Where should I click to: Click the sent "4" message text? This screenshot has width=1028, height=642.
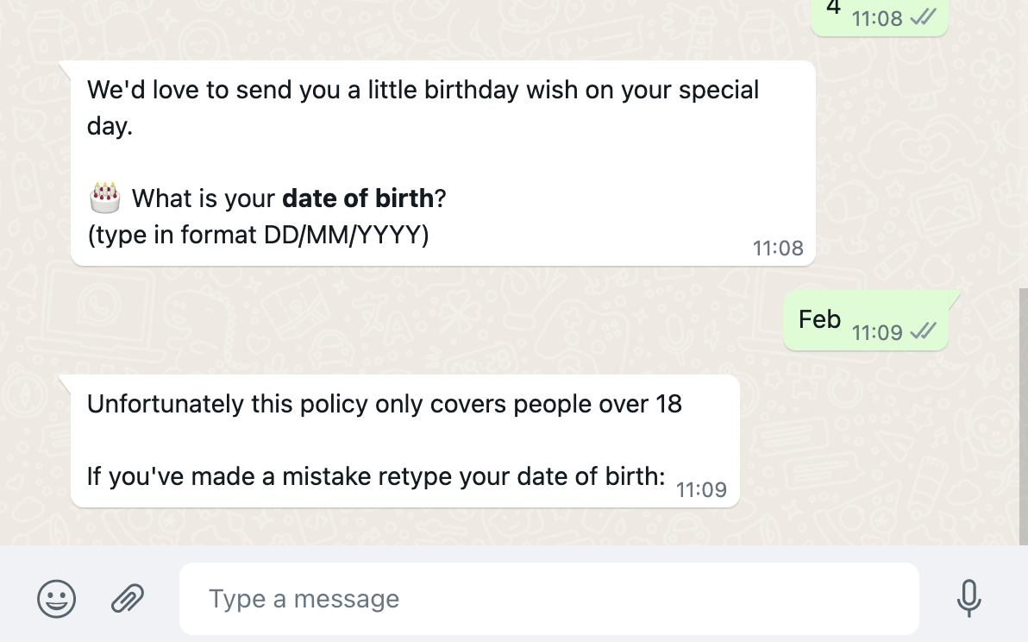coord(832,8)
